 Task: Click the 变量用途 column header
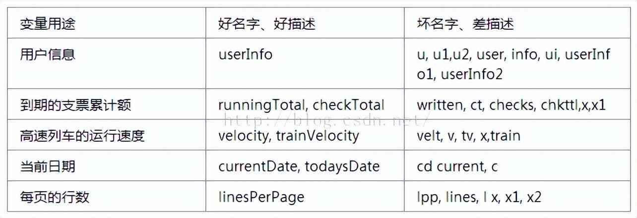(48, 24)
